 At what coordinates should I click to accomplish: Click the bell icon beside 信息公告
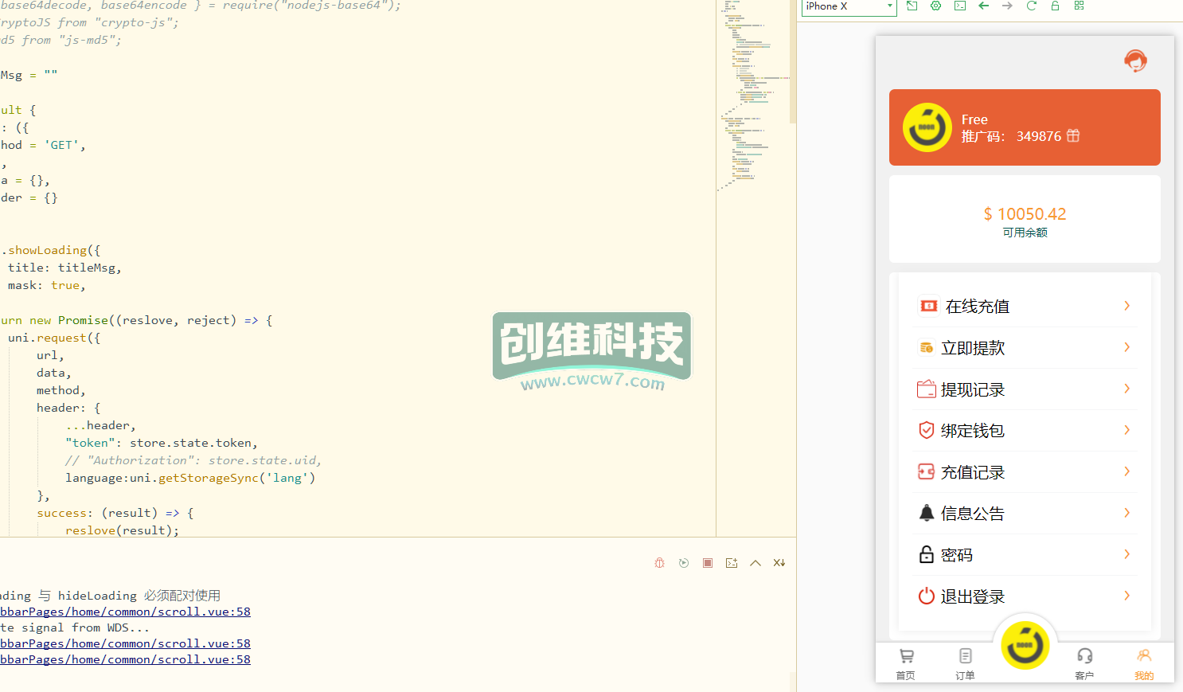pyautogui.click(x=927, y=513)
